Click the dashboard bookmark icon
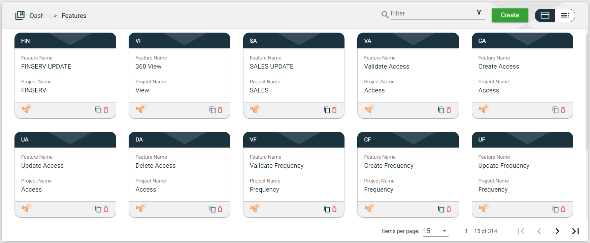Image resolution: width=590 pixels, height=243 pixels. click(20, 15)
